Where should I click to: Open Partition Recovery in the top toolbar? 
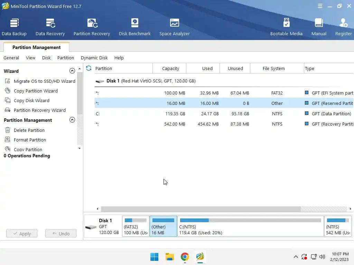[92, 27]
